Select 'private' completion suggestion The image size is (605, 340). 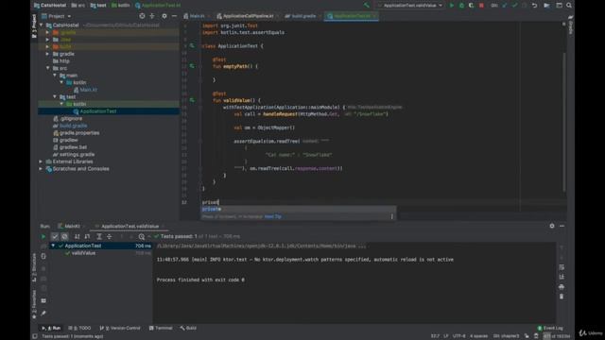(298, 209)
